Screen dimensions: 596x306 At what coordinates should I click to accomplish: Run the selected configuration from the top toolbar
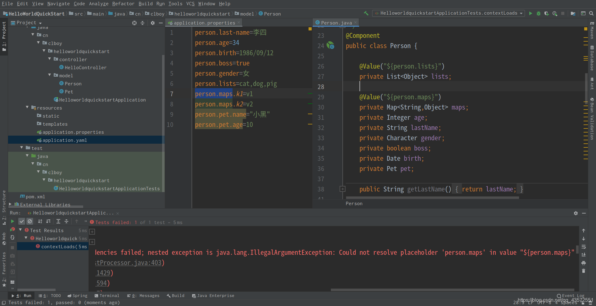531,13
